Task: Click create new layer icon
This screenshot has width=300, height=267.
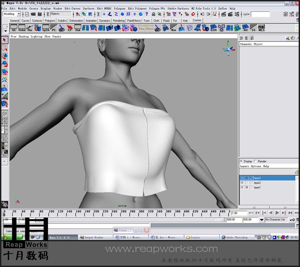Action: click(297, 172)
